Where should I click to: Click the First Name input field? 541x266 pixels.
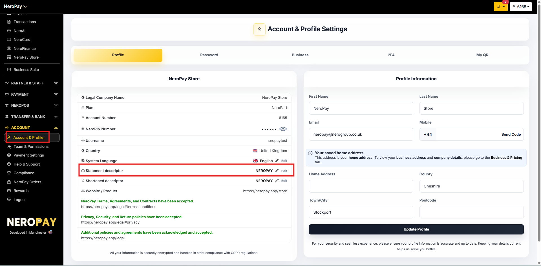tap(361, 108)
